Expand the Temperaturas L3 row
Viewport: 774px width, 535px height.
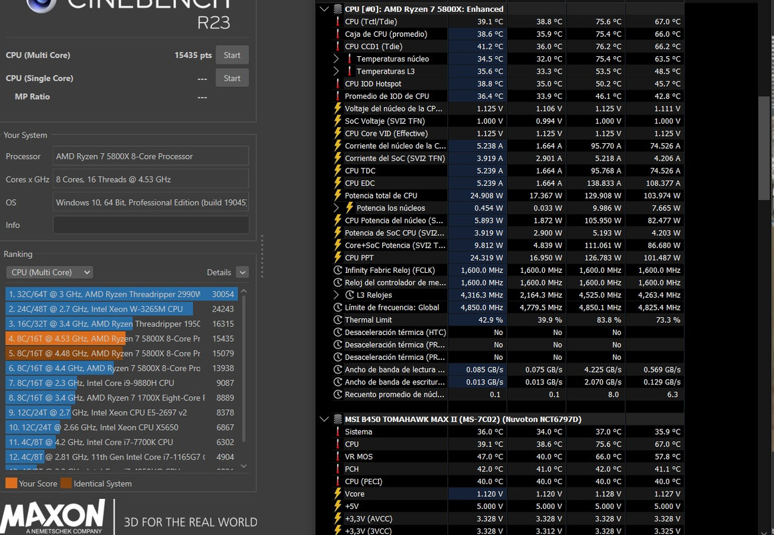click(336, 71)
